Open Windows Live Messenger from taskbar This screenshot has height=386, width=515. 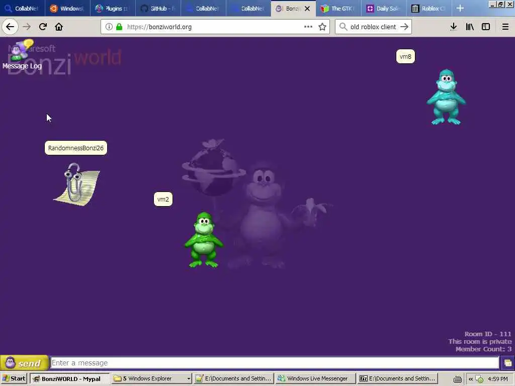pos(316,378)
